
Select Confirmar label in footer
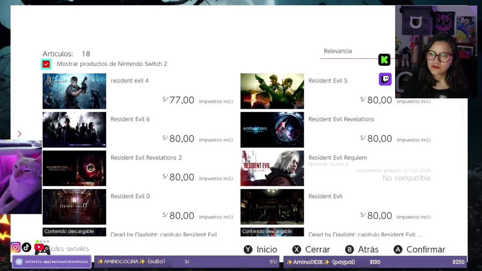click(426, 250)
